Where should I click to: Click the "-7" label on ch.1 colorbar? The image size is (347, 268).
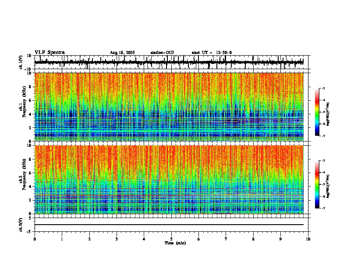[x=323, y=136]
